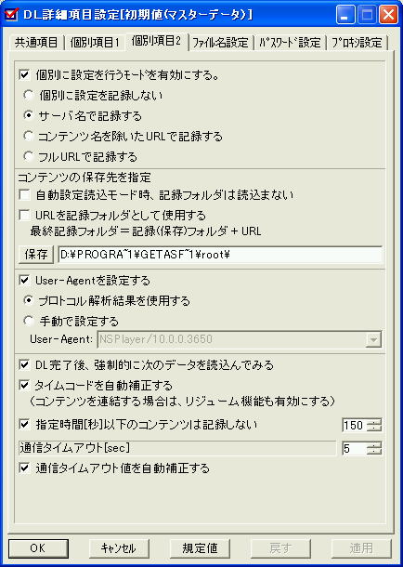The height and width of the screenshot is (567, 403).
Task: Enable URLを記録フォルダとして使用する checkbox
Action: (x=24, y=216)
